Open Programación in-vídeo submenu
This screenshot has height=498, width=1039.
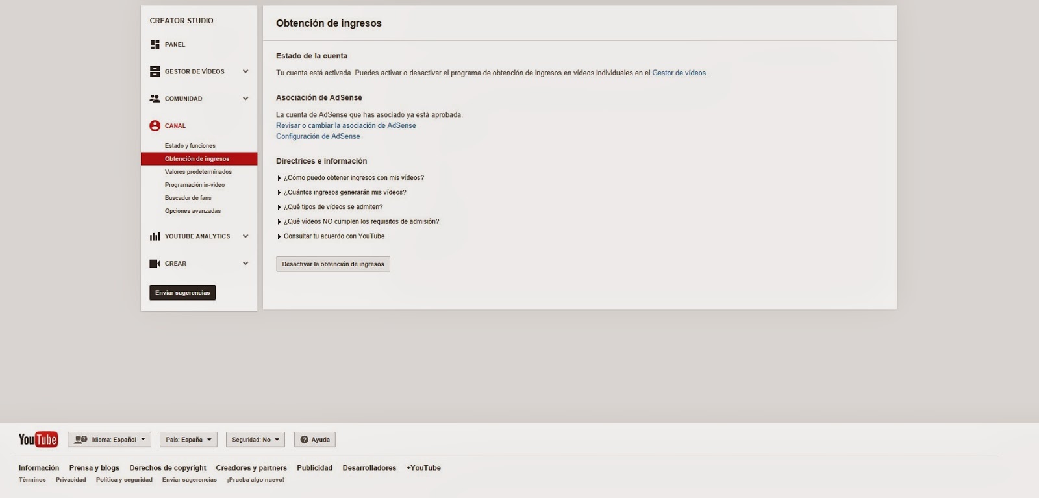(x=195, y=185)
